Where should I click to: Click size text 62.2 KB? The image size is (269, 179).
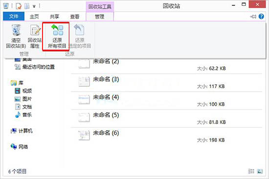[217, 68]
